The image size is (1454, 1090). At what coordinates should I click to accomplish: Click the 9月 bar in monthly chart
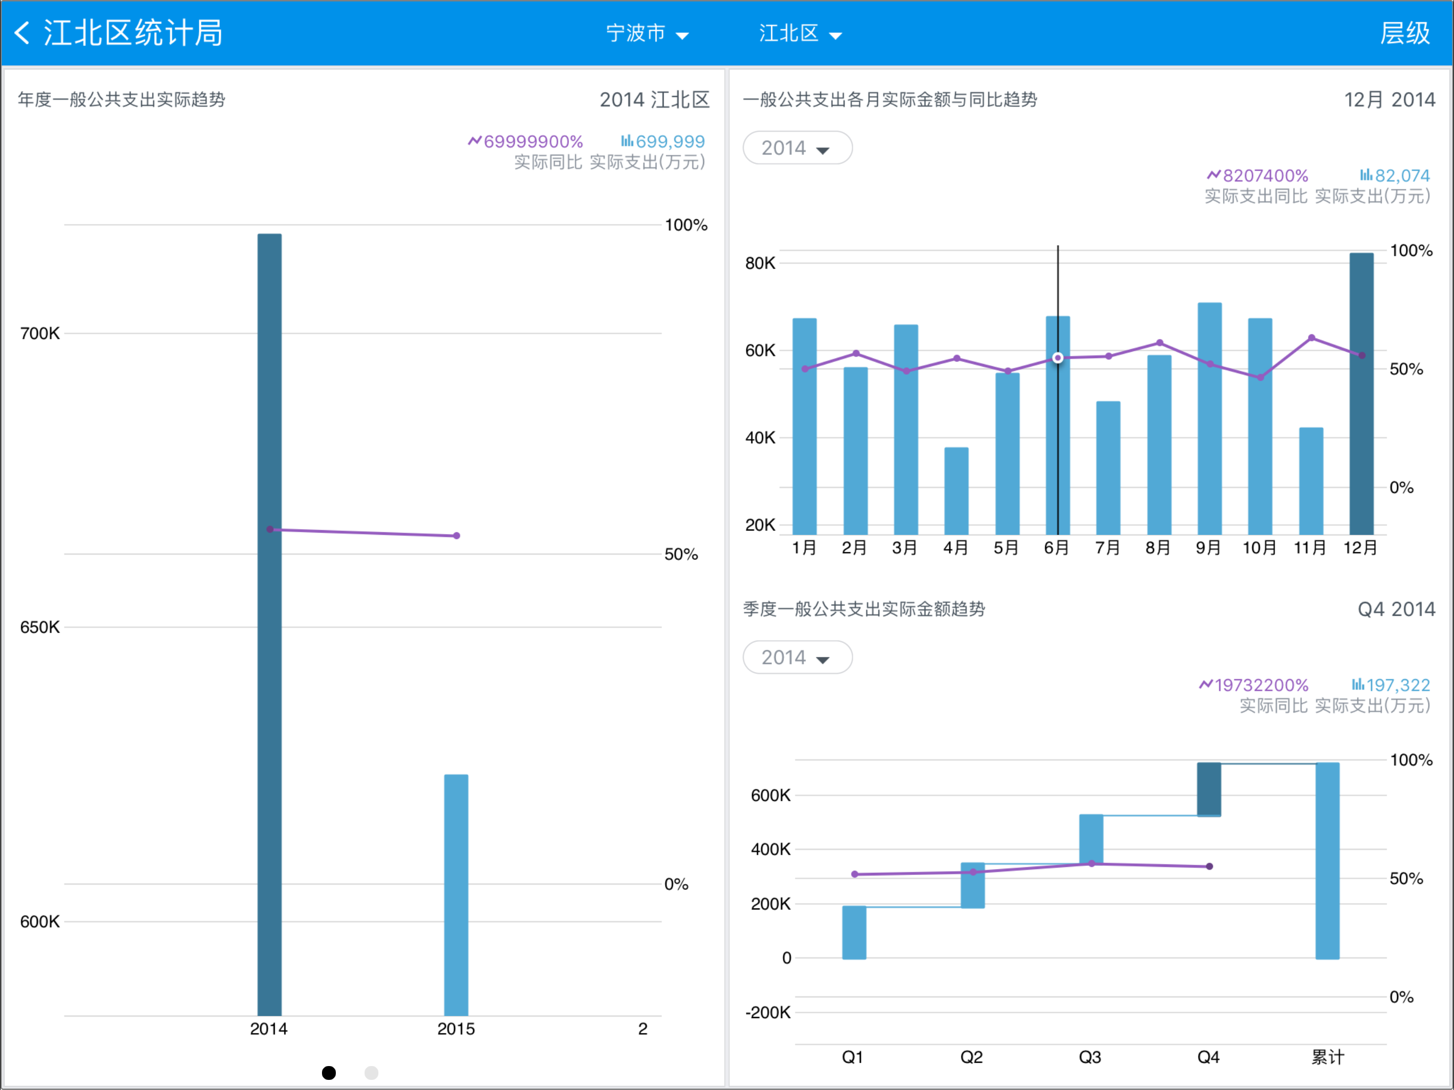tap(1210, 418)
